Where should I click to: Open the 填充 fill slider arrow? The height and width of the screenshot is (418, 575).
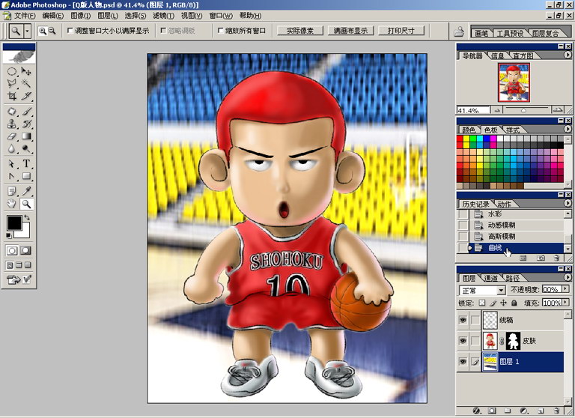click(x=565, y=303)
